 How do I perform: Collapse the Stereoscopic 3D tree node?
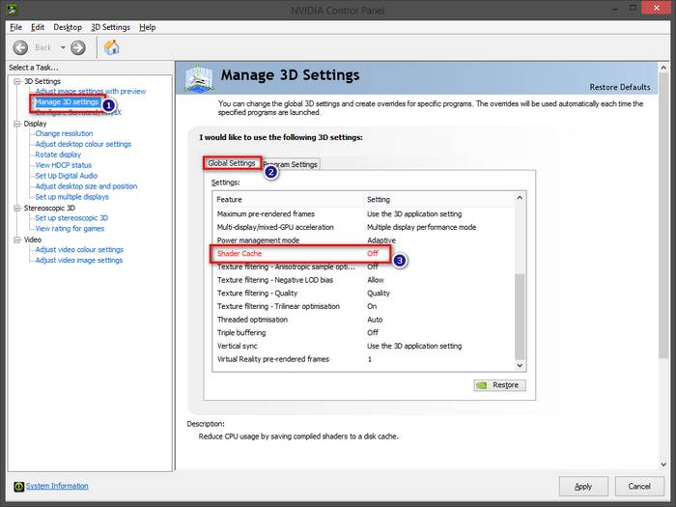point(16,208)
